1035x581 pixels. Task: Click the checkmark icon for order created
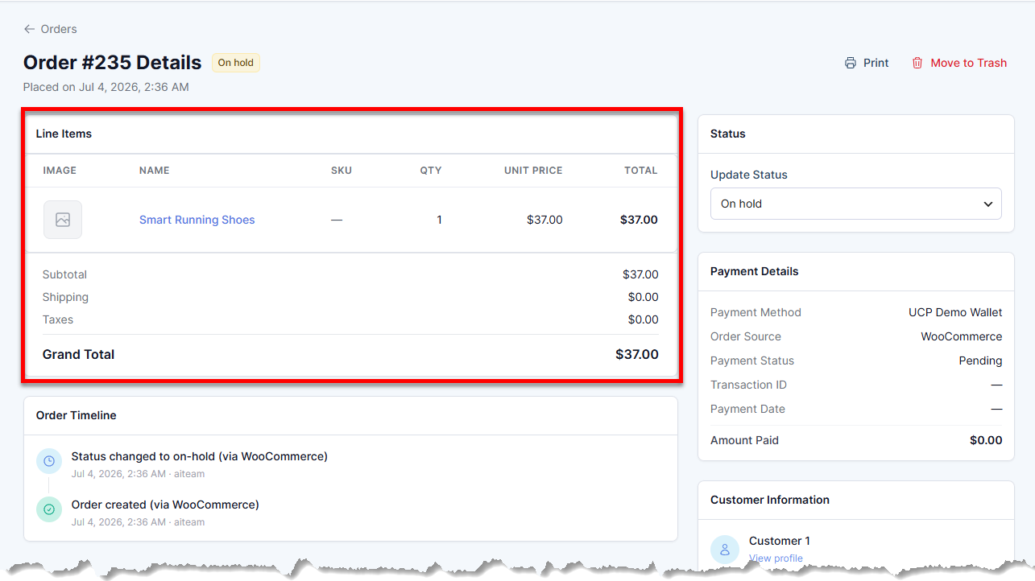(x=49, y=509)
